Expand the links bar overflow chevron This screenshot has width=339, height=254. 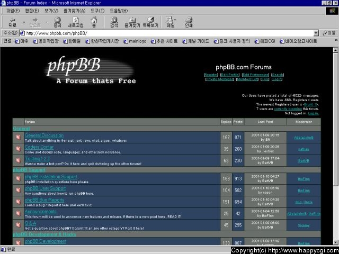(x=336, y=40)
